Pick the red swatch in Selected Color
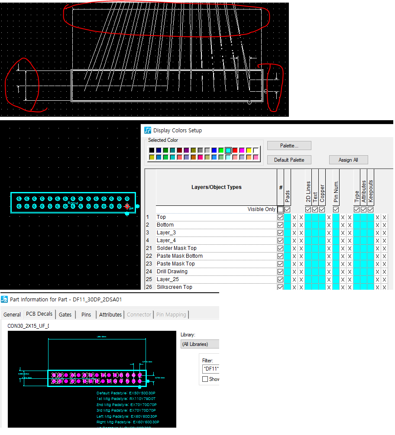Viewport: 395px width, 435px height. click(235, 150)
